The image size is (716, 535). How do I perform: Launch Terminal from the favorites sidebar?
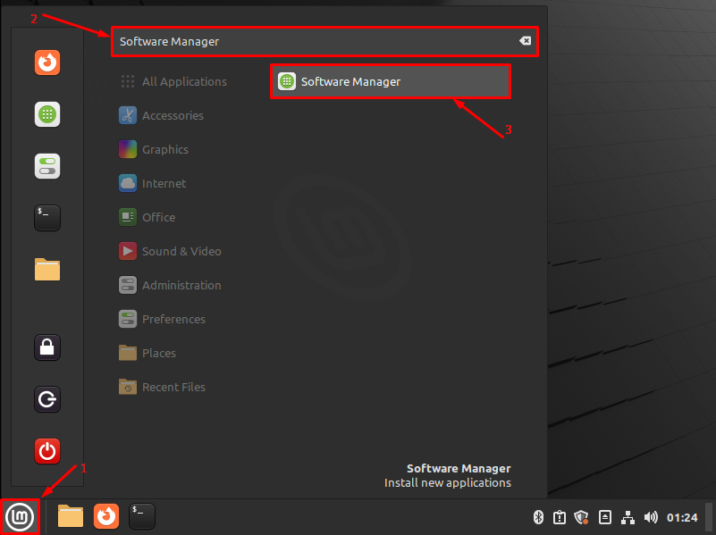[x=47, y=217]
